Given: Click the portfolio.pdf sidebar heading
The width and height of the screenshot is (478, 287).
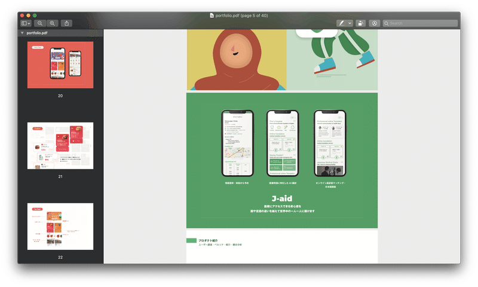Looking at the screenshot, I should pyautogui.click(x=37, y=33).
